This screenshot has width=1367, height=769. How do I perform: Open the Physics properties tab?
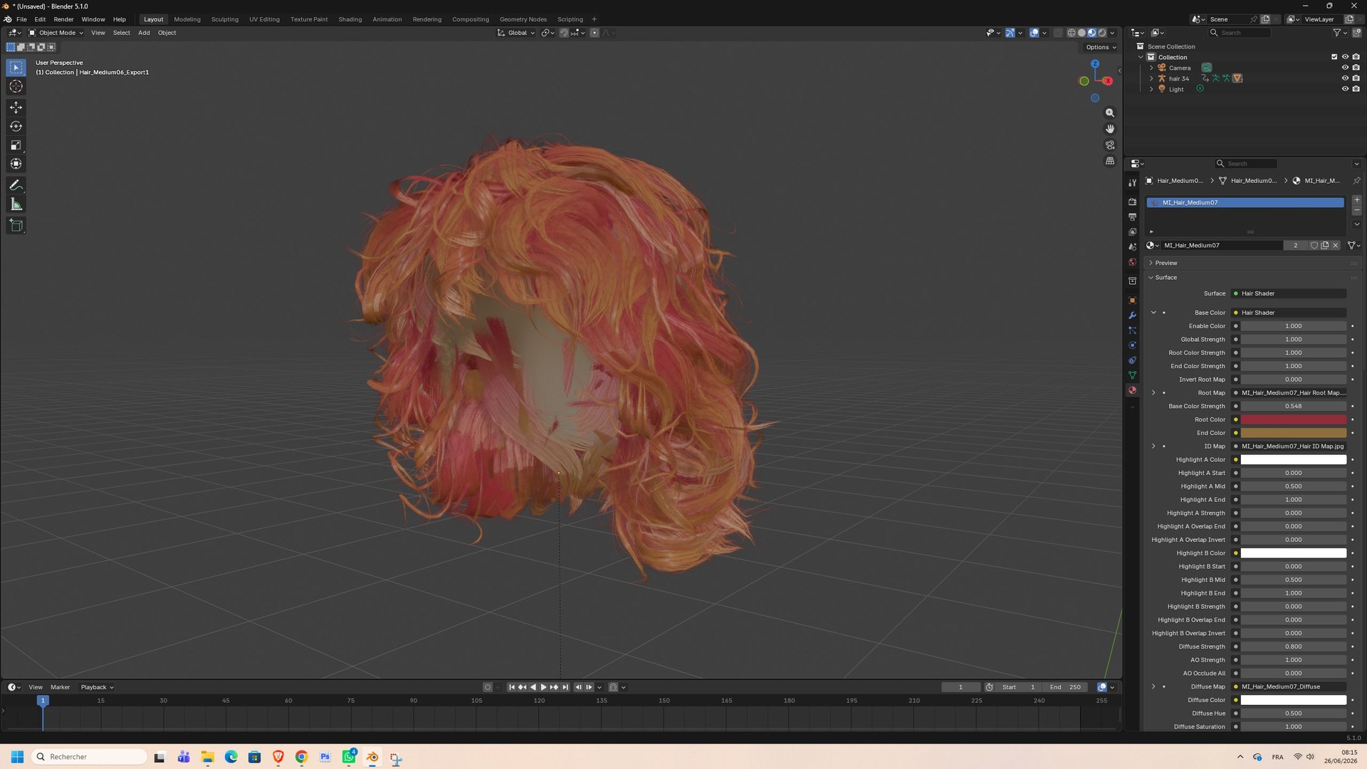[x=1132, y=345]
